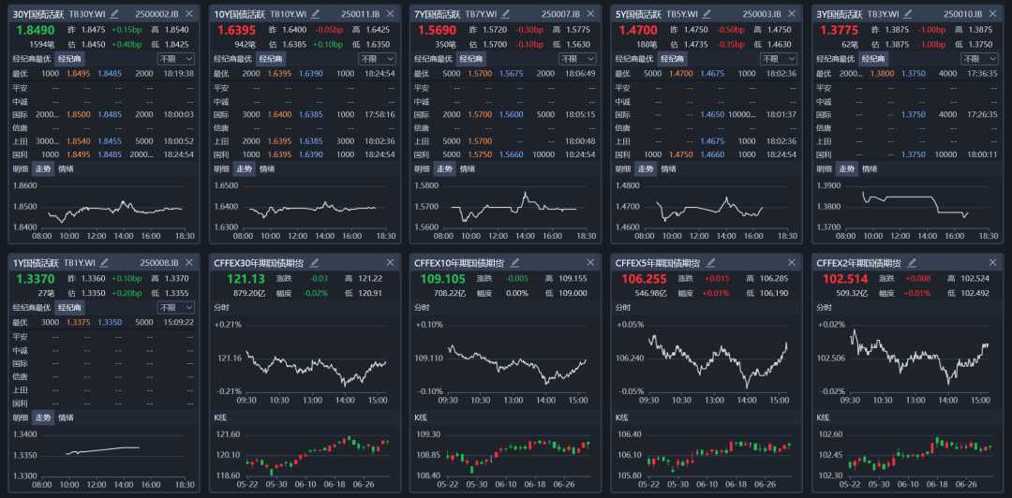The image size is (1012, 498).
Task: Click the 30Y trend line chart
Action: point(103,211)
